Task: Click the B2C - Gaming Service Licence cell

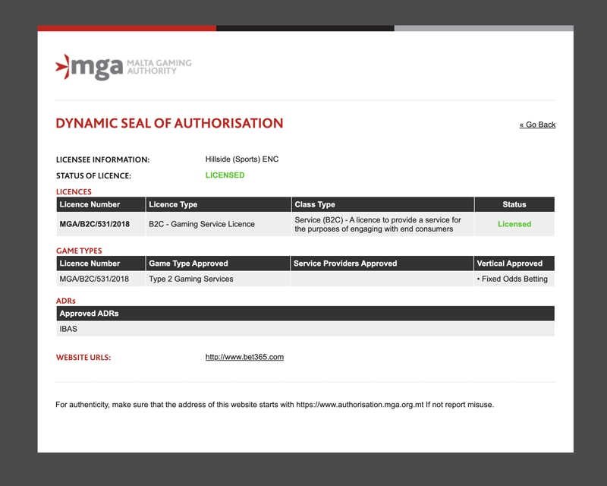Action: (201, 224)
